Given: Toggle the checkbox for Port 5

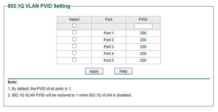Looking at the screenshot, I should 75,60.
